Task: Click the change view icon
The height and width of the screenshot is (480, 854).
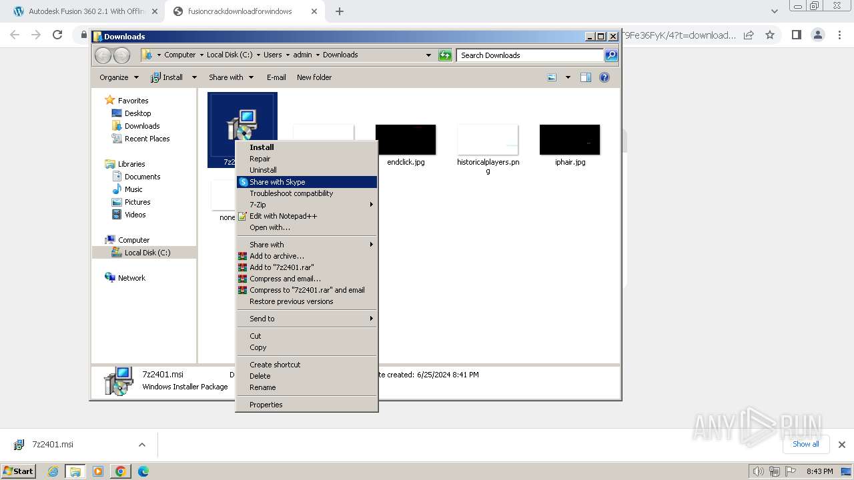Action: [552, 77]
